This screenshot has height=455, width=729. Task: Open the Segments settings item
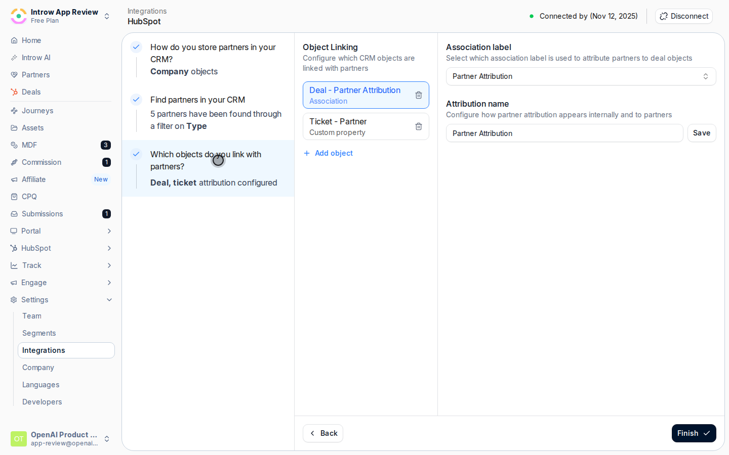pyautogui.click(x=66, y=333)
